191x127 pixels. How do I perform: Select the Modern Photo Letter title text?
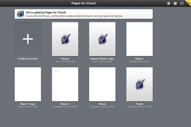(102, 59)
